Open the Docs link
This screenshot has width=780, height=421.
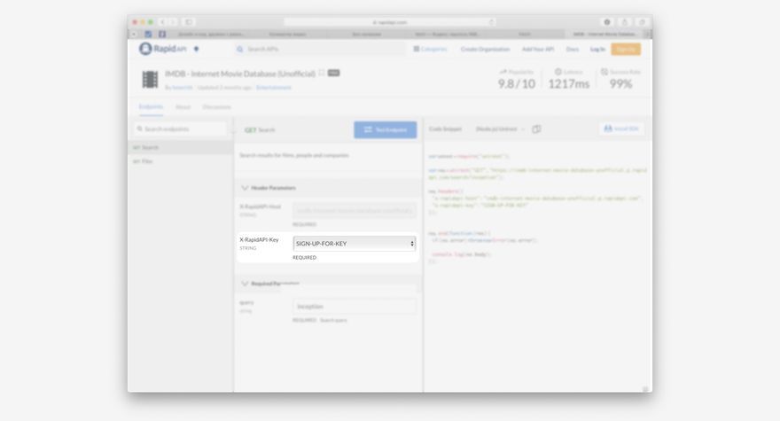click(x=572, y=49)
